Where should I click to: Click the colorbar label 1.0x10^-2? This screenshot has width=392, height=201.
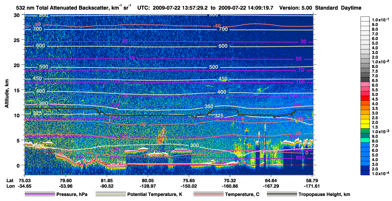[381, 61]
